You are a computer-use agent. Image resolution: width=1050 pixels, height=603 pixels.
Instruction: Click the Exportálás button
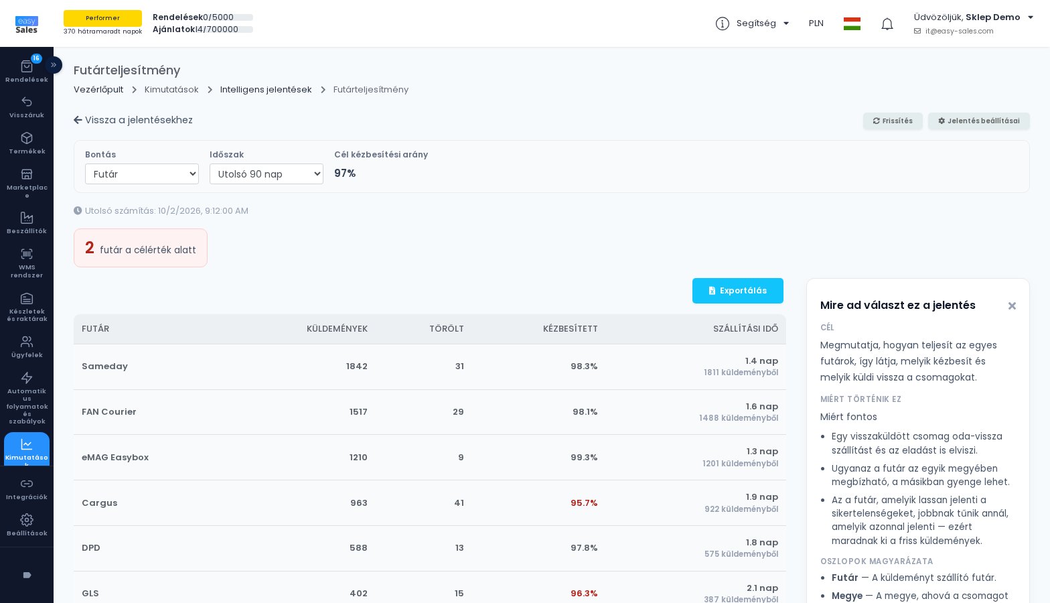coord(738,291)
